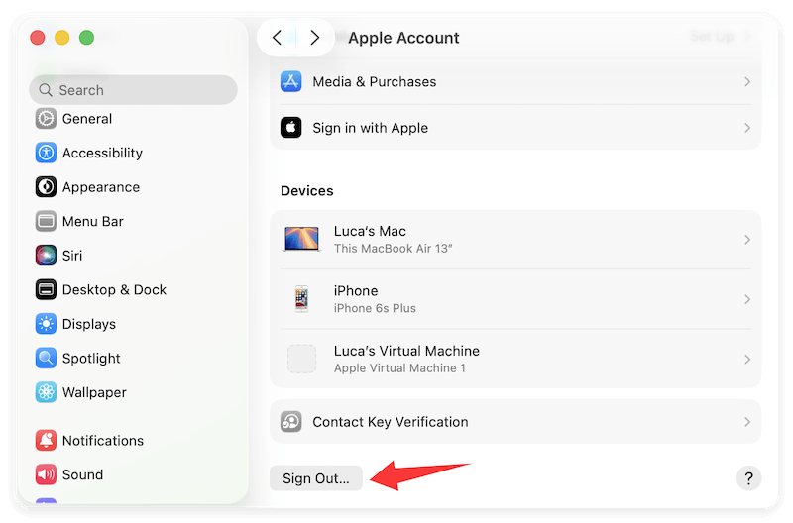
Task: Focus the Search field
Action: [133, 90]
